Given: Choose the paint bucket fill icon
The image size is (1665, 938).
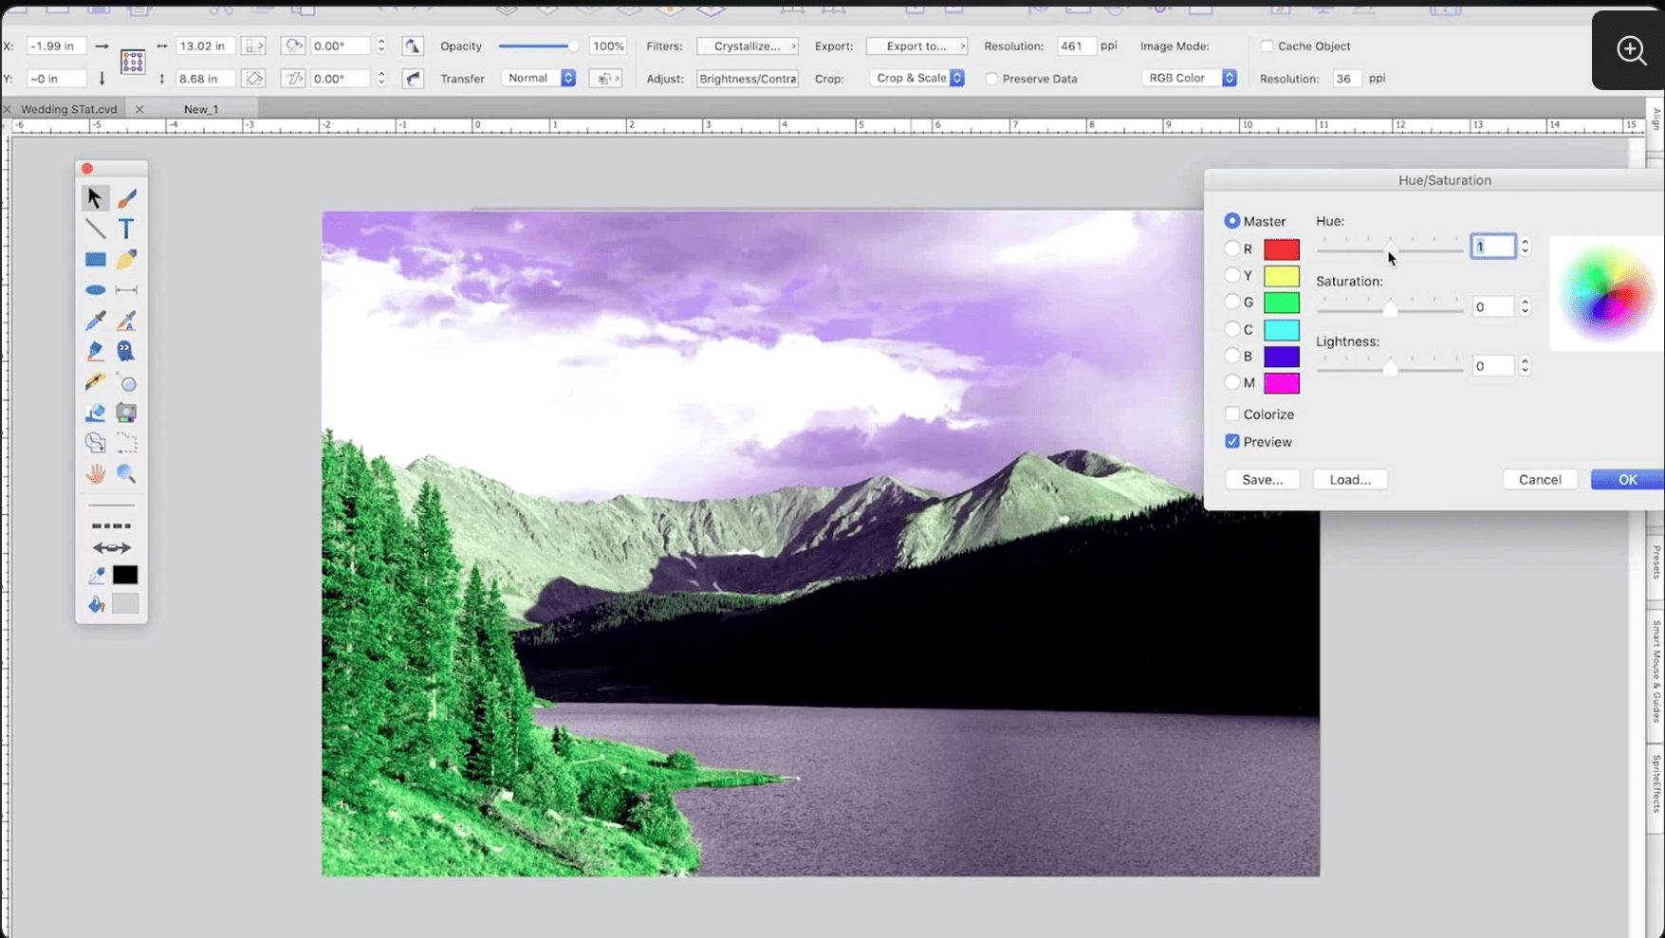Looking at the screenshot, I should [96, 604].
